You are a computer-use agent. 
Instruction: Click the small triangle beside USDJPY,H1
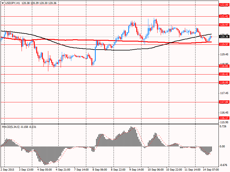[3, 3]
